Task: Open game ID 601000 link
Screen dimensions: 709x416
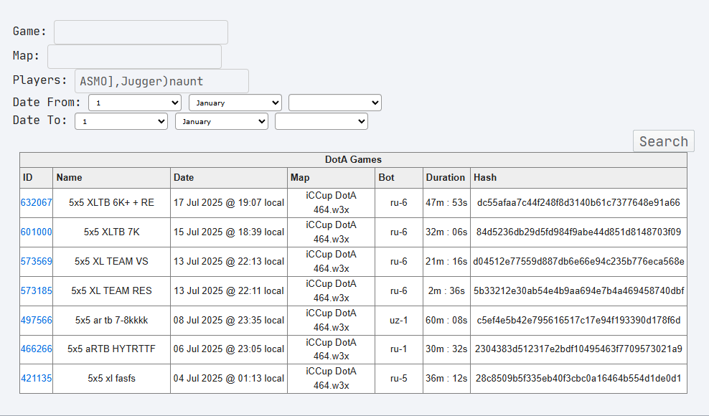Action: 36,232
